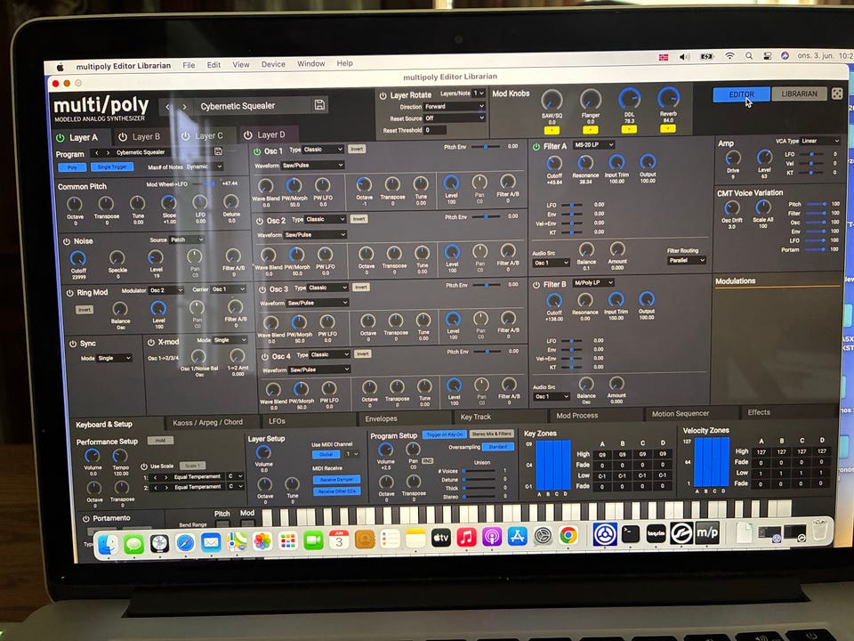The image size is (854, 641).
Task: Click the Performance Setup Tempo knob
Action: [x=120, y=456]
